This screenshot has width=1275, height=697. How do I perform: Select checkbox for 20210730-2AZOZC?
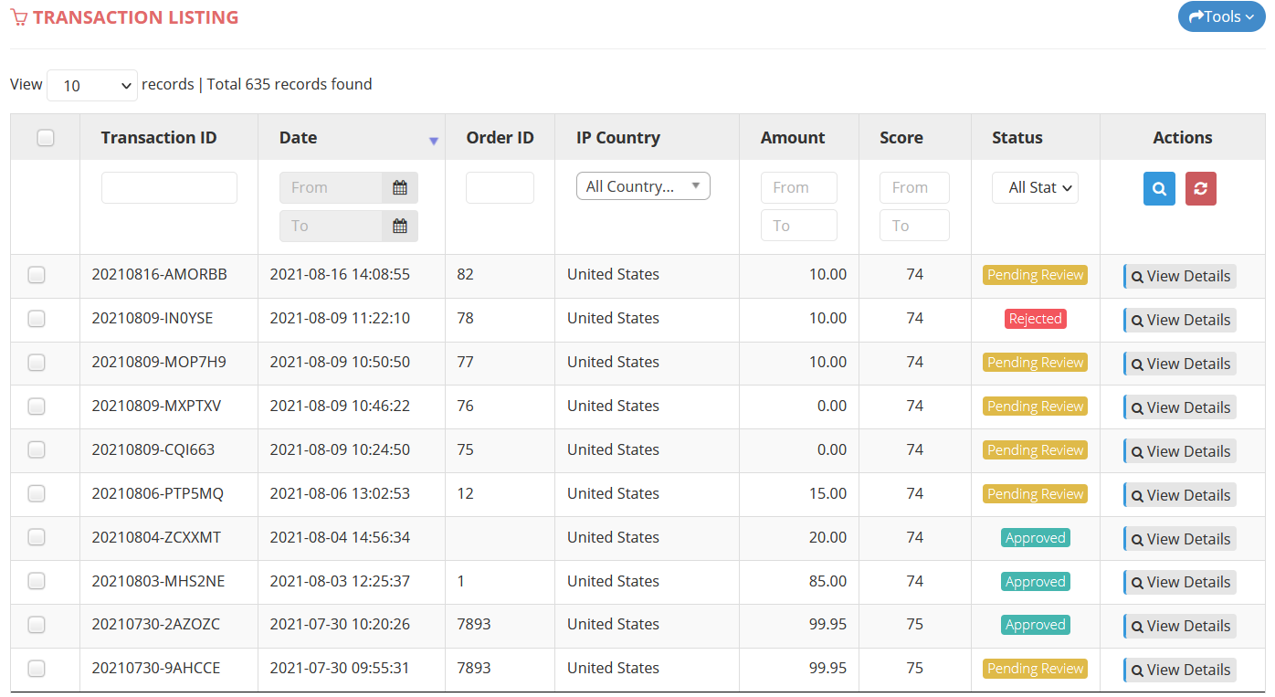click(37, 625)
